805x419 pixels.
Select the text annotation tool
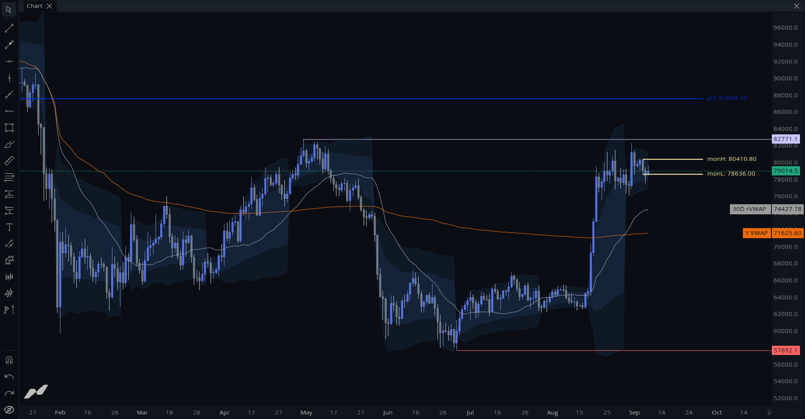point(9,227)
